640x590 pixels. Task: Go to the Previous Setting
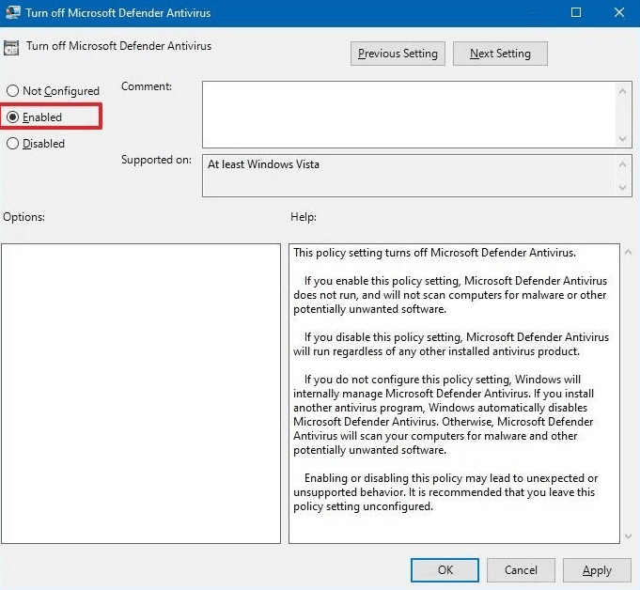398,54
